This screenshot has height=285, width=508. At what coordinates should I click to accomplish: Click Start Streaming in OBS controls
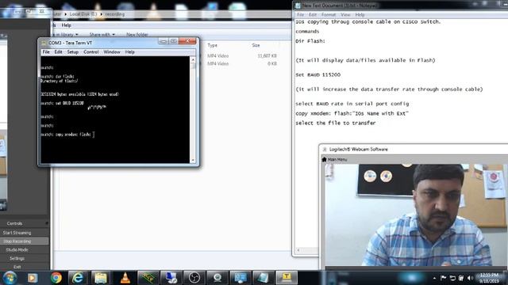[x=17, y=233]
